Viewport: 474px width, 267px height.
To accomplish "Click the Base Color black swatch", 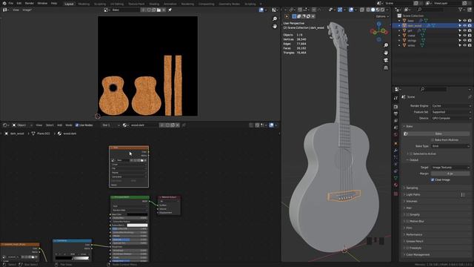I will 137,214.
